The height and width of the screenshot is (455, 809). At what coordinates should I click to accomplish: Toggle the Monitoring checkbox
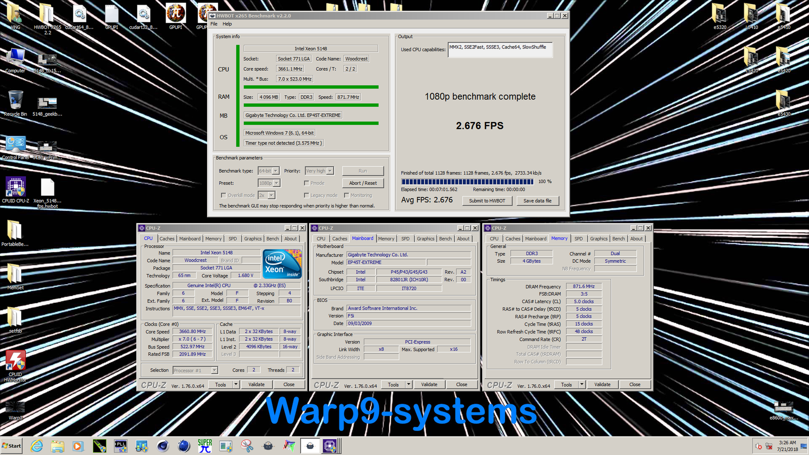(x=346, y=195)
